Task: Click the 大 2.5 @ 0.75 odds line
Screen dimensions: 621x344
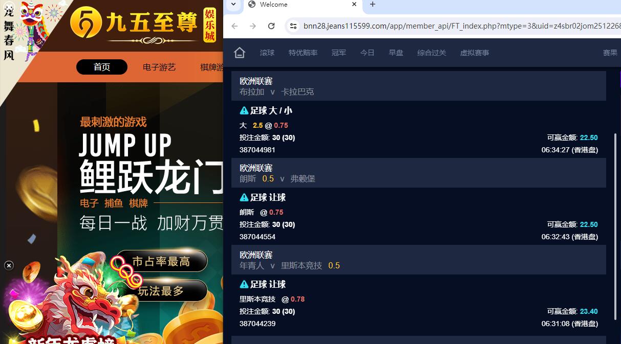Action: coord(264,125)
